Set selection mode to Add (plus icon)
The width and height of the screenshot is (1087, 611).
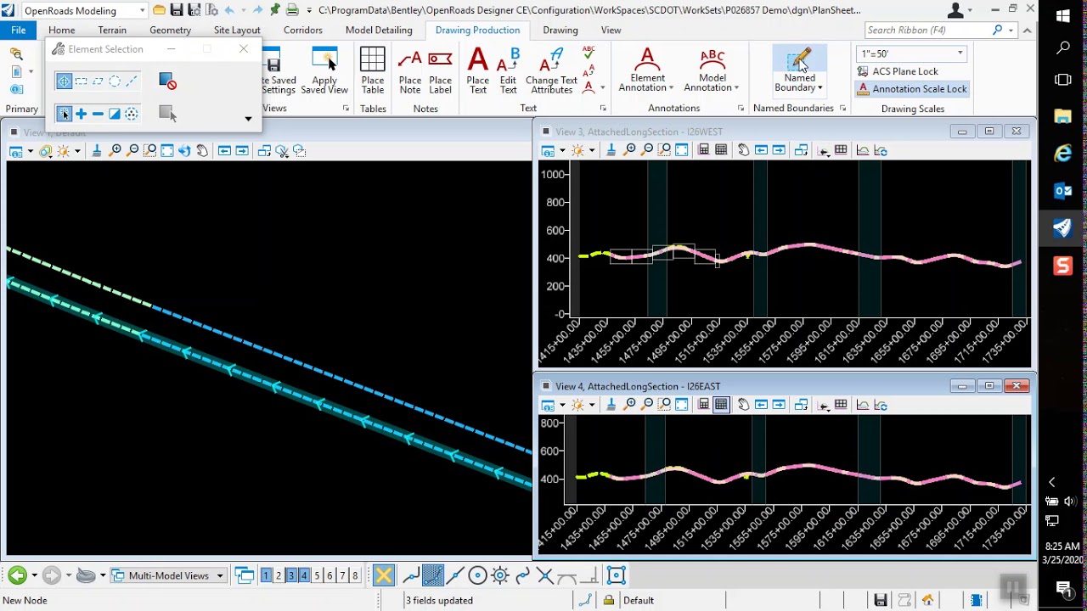81,114
